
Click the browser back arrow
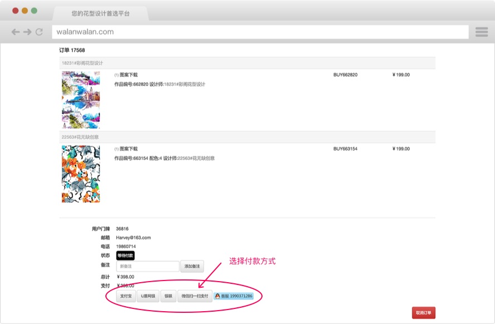(16, 32)
